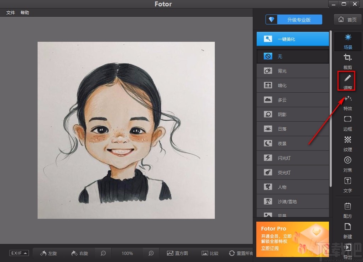Open the 配方 recipe tool
This screenshot has width=363, height=262.
(348, 210)
